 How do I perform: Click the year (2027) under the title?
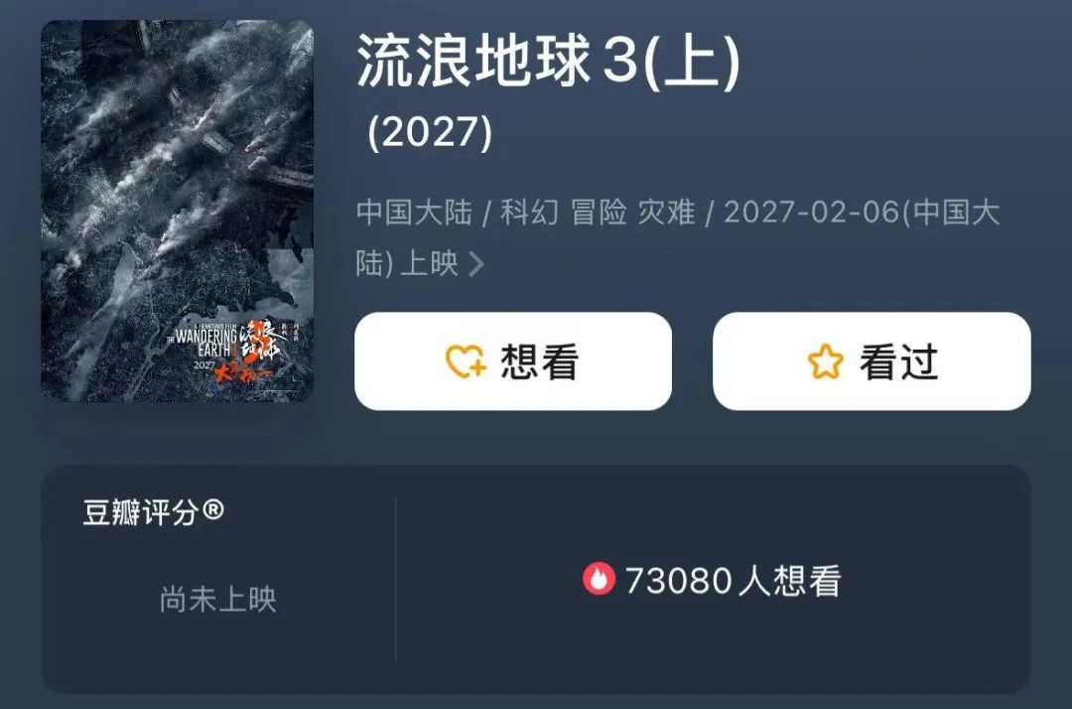[x=430, y=132]
